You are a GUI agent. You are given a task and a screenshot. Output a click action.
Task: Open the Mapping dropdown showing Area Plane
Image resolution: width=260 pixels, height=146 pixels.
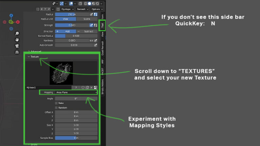pos(76,92)
